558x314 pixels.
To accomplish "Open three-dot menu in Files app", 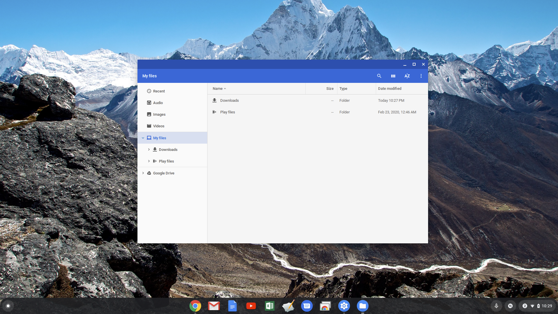I will click(x=421, y=76).
